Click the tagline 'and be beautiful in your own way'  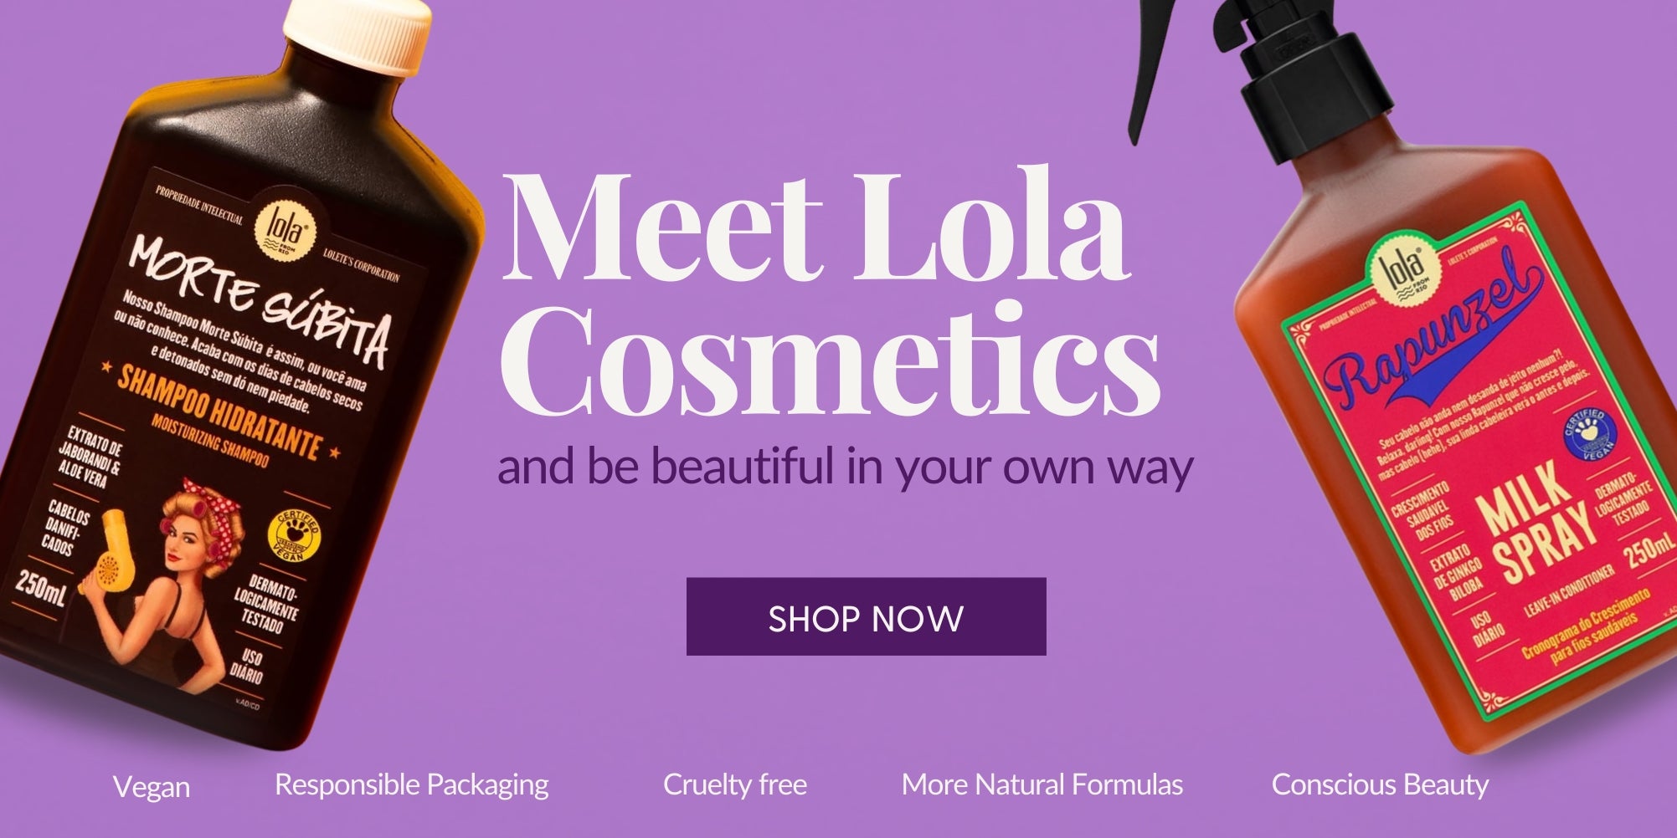(845, 467)
